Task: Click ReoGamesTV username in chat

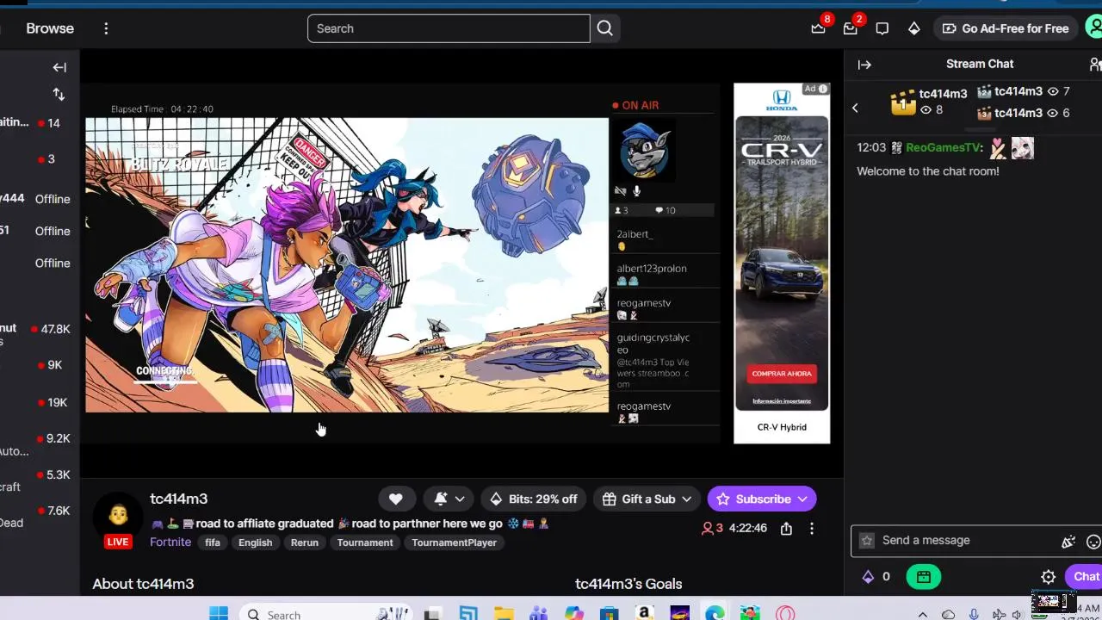Action: point(944,147)
